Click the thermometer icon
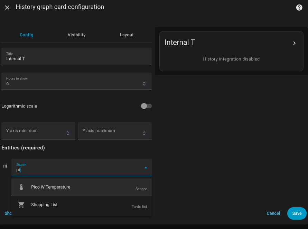The width and height of the screenshot is (308, 229). coord(21,187)
